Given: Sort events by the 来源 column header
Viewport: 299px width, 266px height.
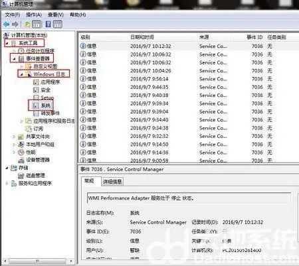Looking at the screenshot, I should point(204,37).
